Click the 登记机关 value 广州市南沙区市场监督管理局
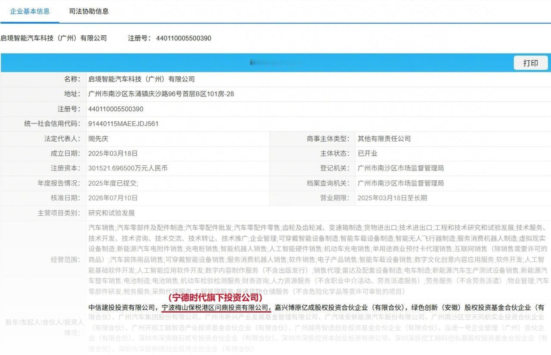 click(400, 168)
